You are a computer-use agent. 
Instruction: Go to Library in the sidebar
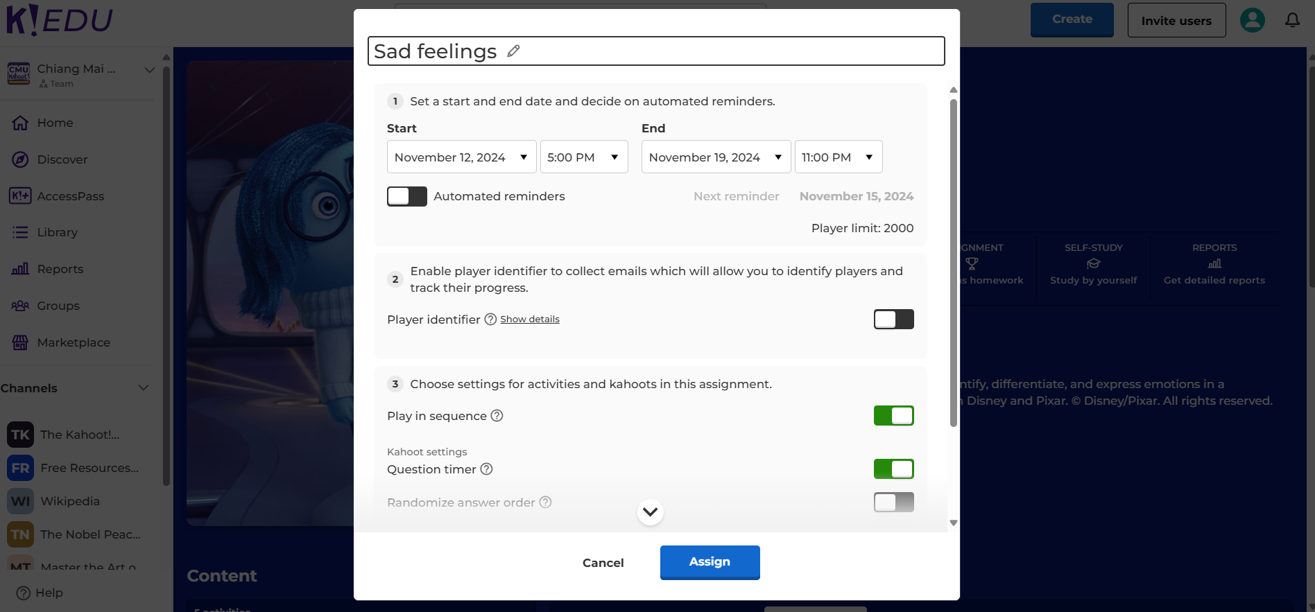(x=57, y=233)
